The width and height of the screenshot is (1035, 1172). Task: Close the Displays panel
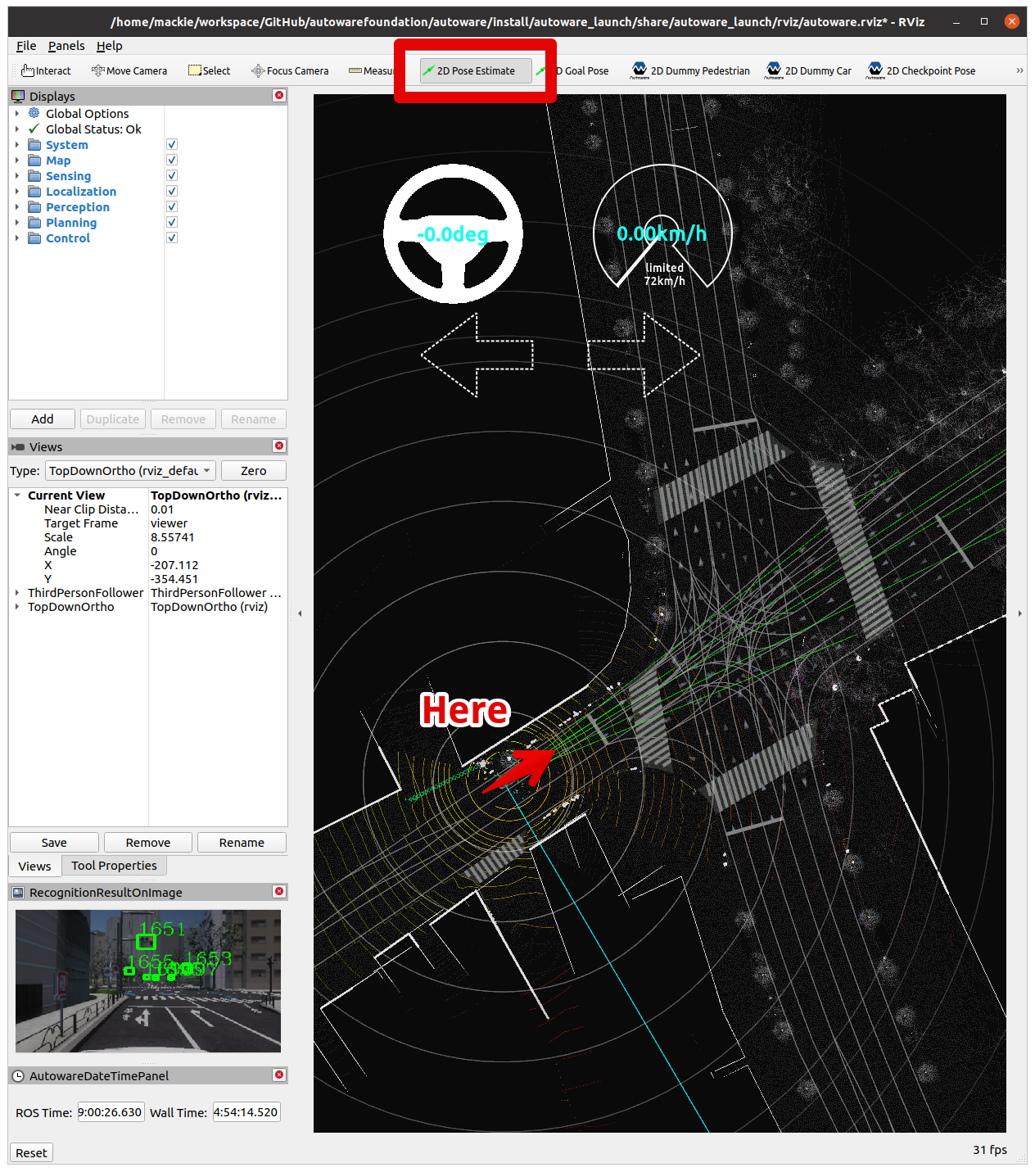(x=279, y=96)
